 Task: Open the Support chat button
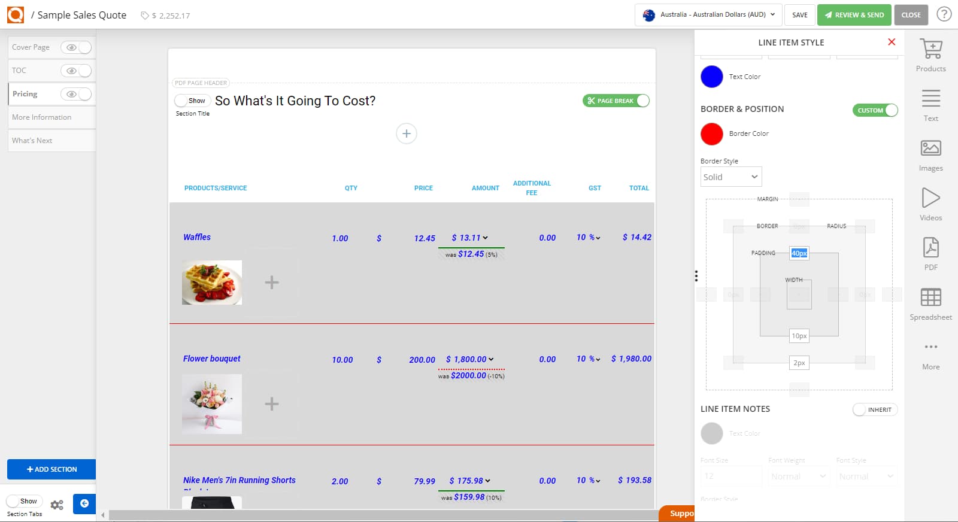point(678,514)
